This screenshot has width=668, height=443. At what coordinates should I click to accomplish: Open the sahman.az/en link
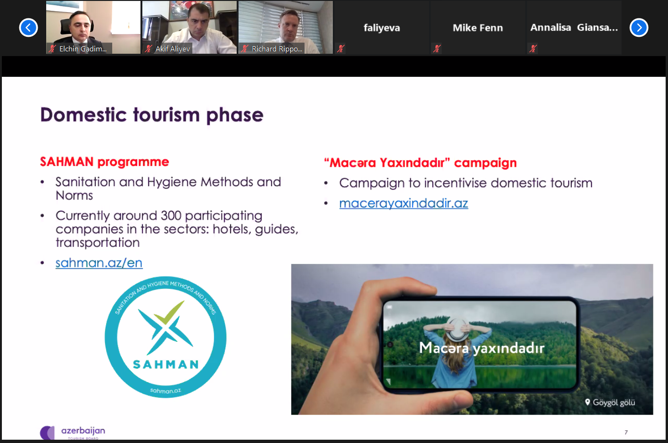(x=99, y=263)
